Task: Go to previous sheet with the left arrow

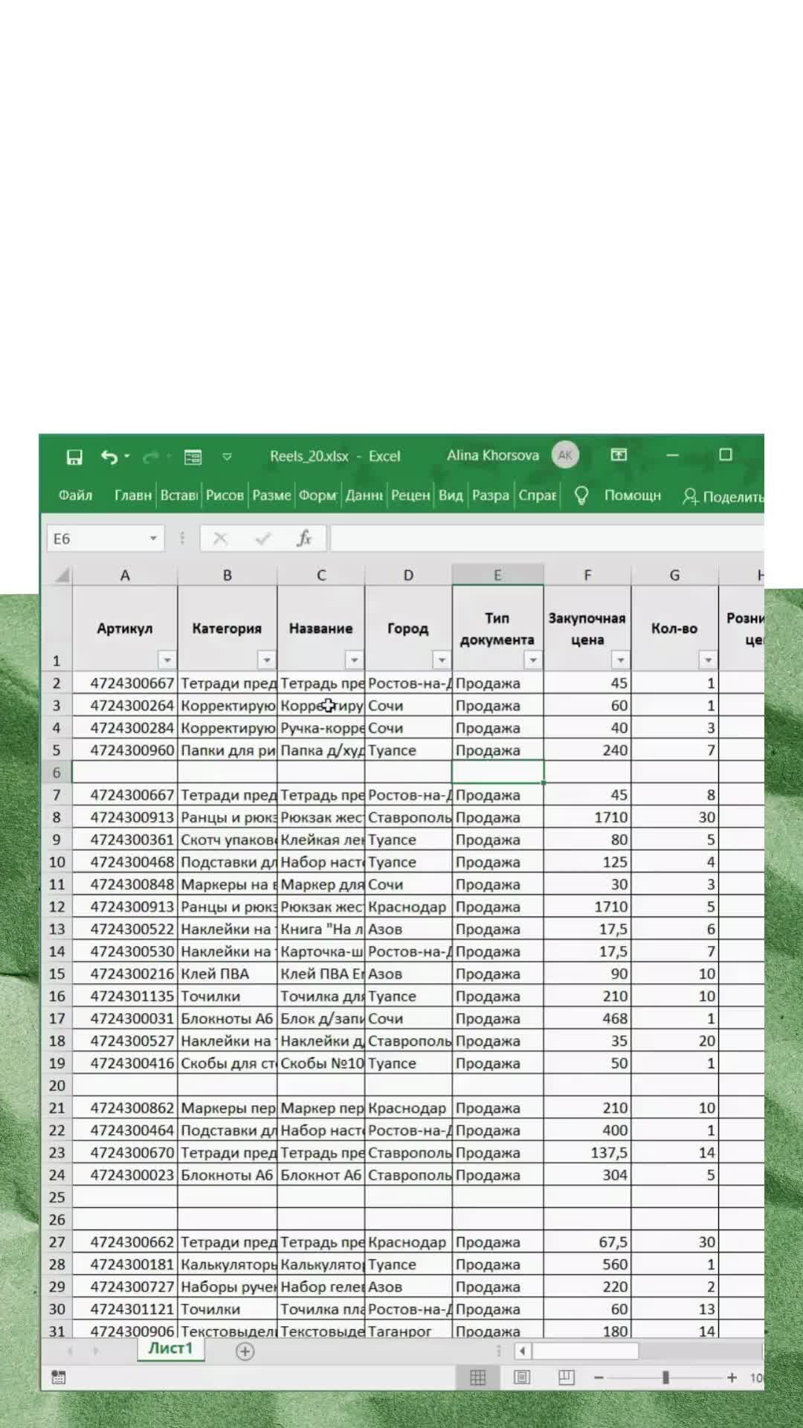Action: pos(70,1351)
